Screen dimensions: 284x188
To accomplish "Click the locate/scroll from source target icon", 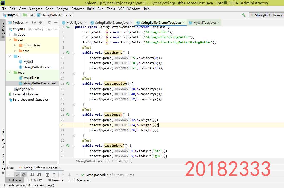I will tap(34, 22).
